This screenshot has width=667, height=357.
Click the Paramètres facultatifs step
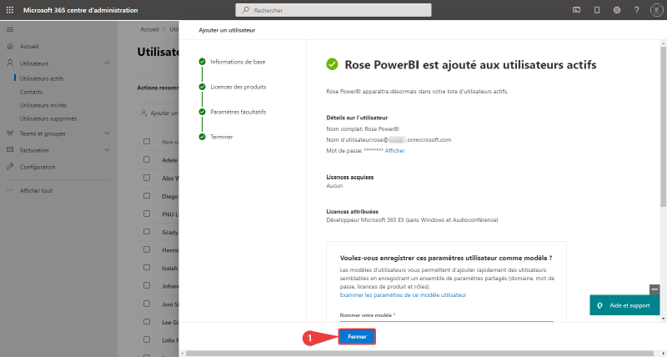click(x=238, y=112)
